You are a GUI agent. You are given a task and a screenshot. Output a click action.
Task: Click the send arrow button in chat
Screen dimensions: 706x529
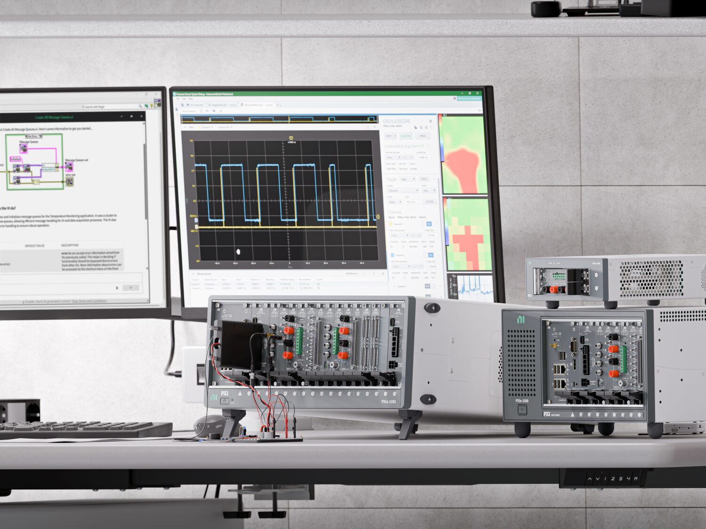131,288
